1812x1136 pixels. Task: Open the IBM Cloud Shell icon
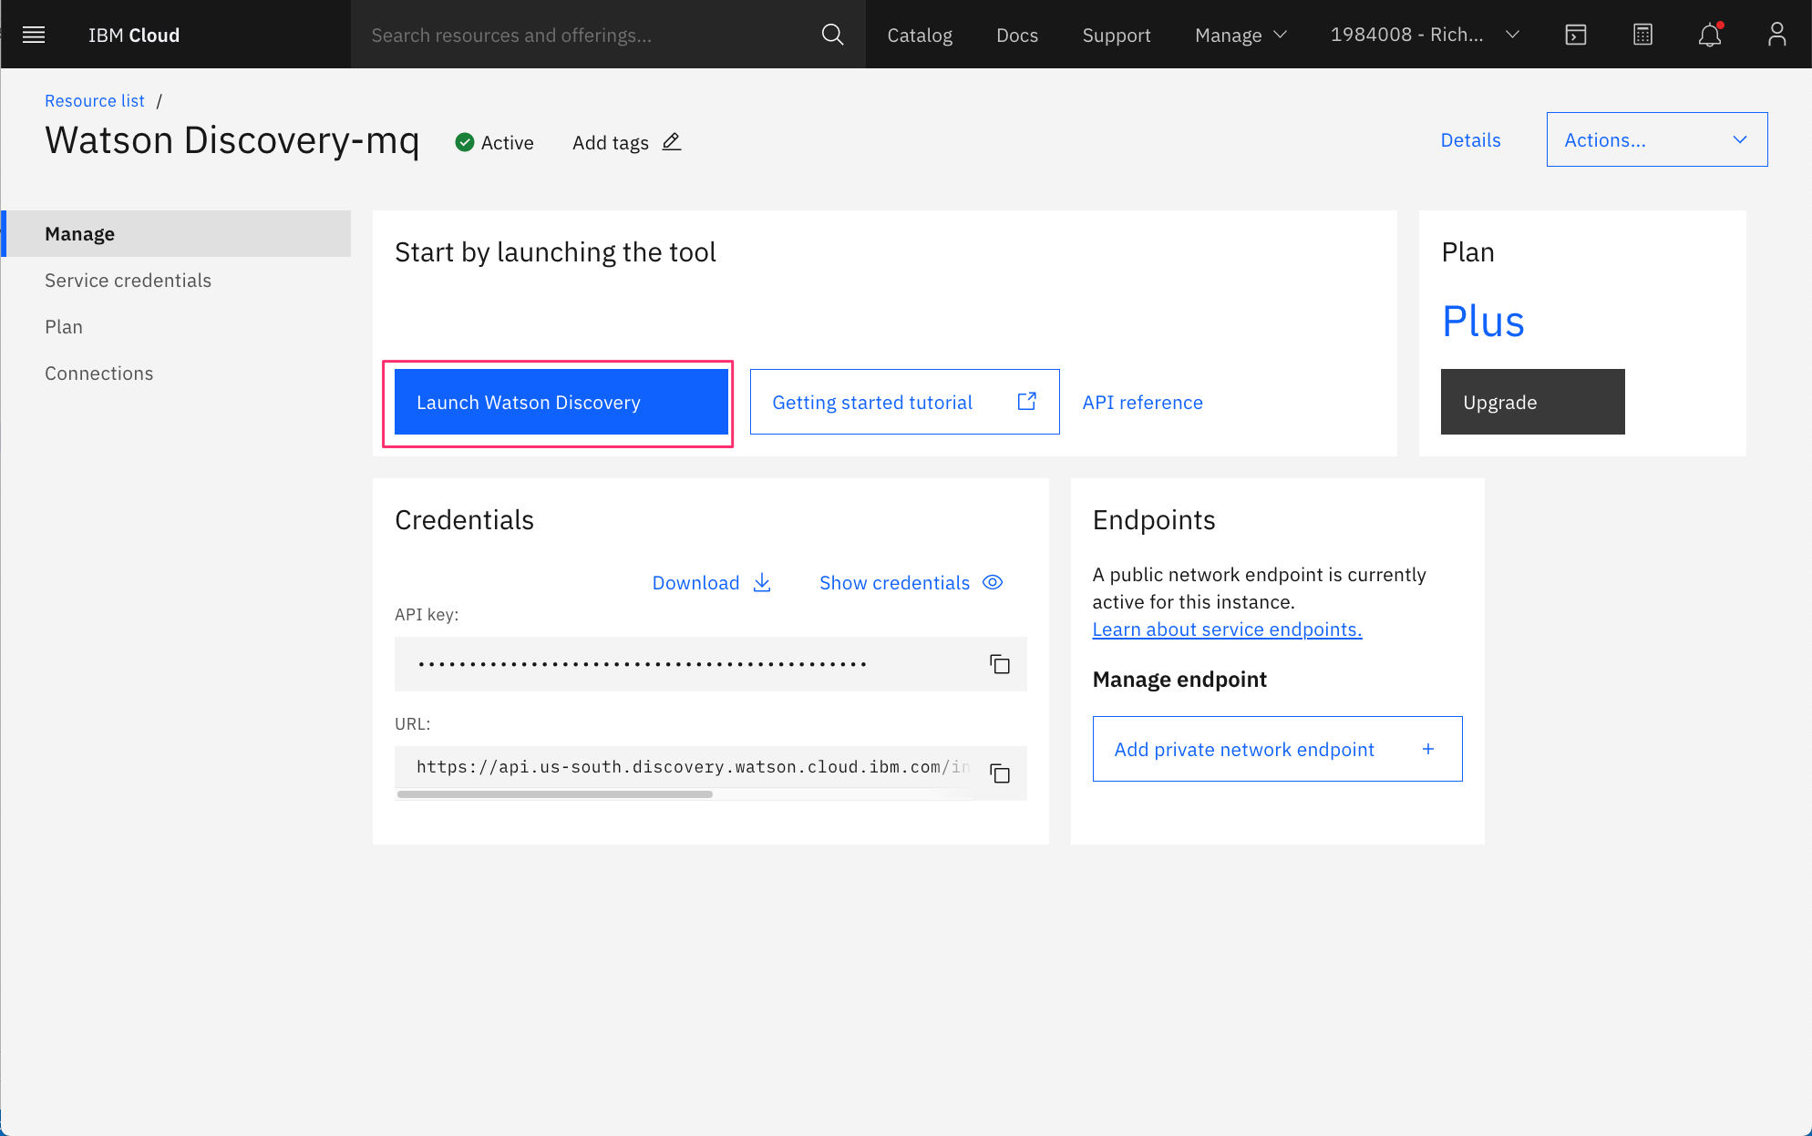point(1576,35)
